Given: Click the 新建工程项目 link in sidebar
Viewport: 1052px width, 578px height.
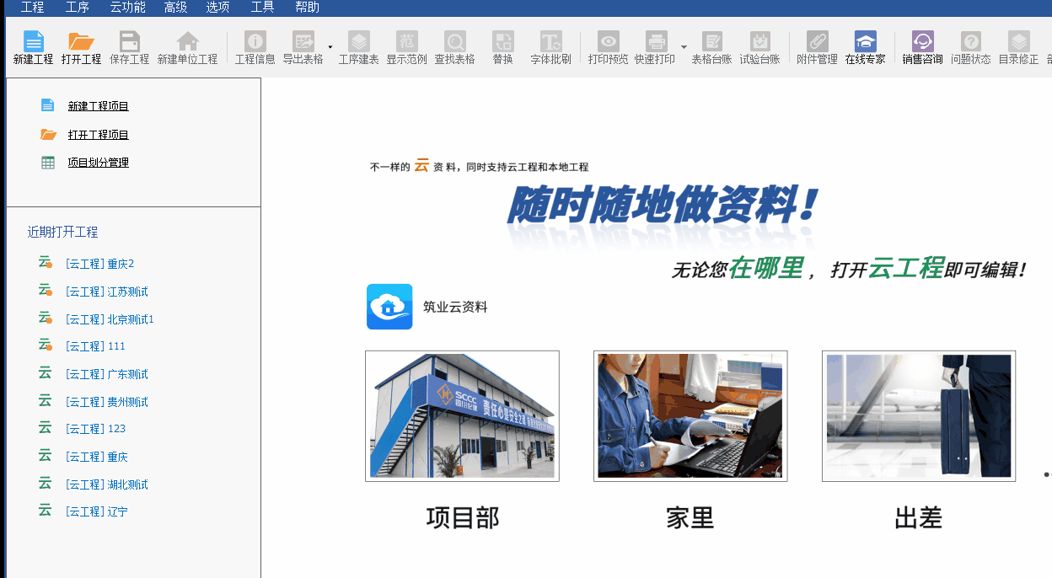Looking at the screenshot, I should point(98,106).
